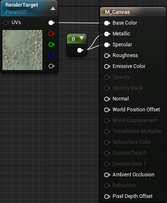Screen dimensions: 167x203
Task: Collapse the RenderTarget node with the arrow
Action: coord(53,9)
